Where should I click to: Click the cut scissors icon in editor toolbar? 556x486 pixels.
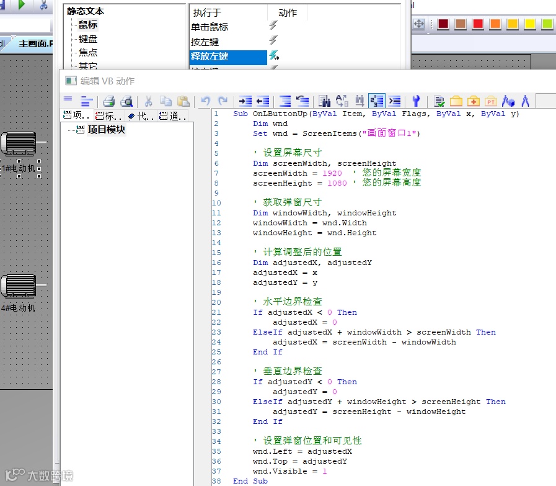click(x=148, y=101)
